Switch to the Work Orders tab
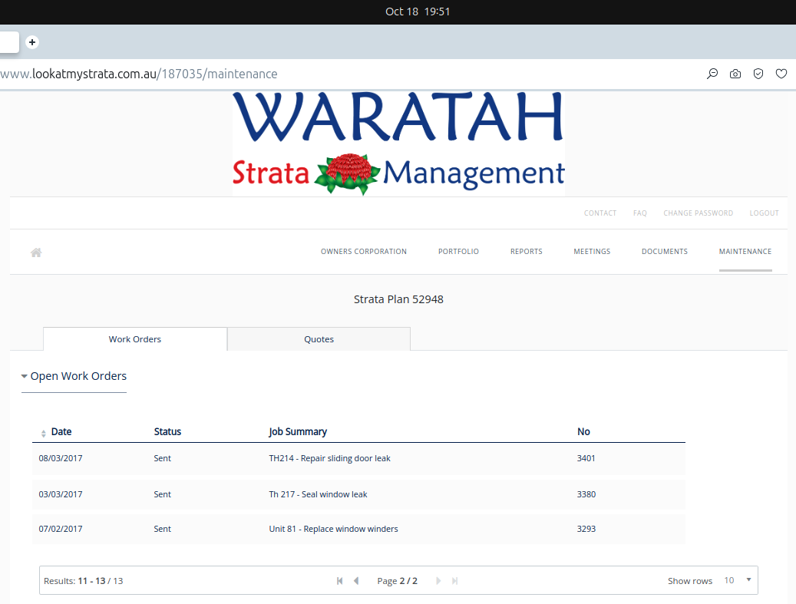The image size is (796, 604). coord(135,339)
